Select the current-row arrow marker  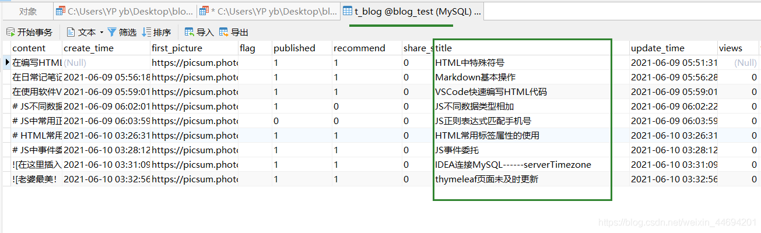(7, 62)
